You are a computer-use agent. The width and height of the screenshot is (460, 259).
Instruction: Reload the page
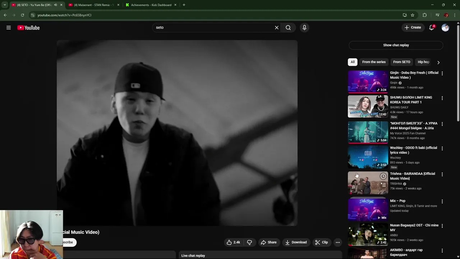22,15
